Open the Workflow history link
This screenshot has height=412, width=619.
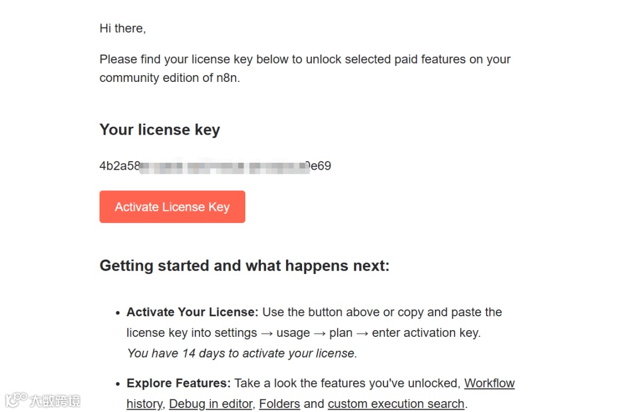point(489,383)
